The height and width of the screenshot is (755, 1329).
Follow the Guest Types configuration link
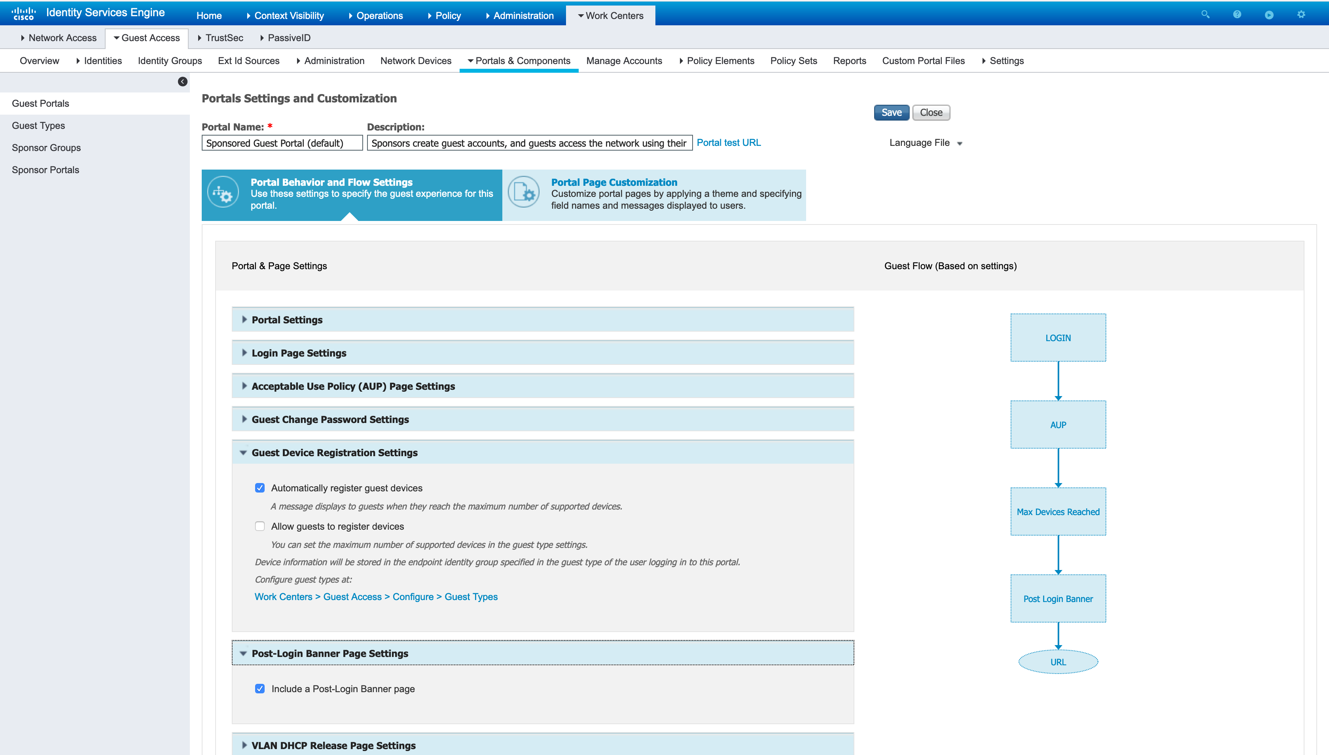[x=376, y=597]
